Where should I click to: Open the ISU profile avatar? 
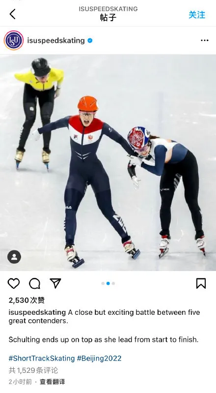point(14,40)
